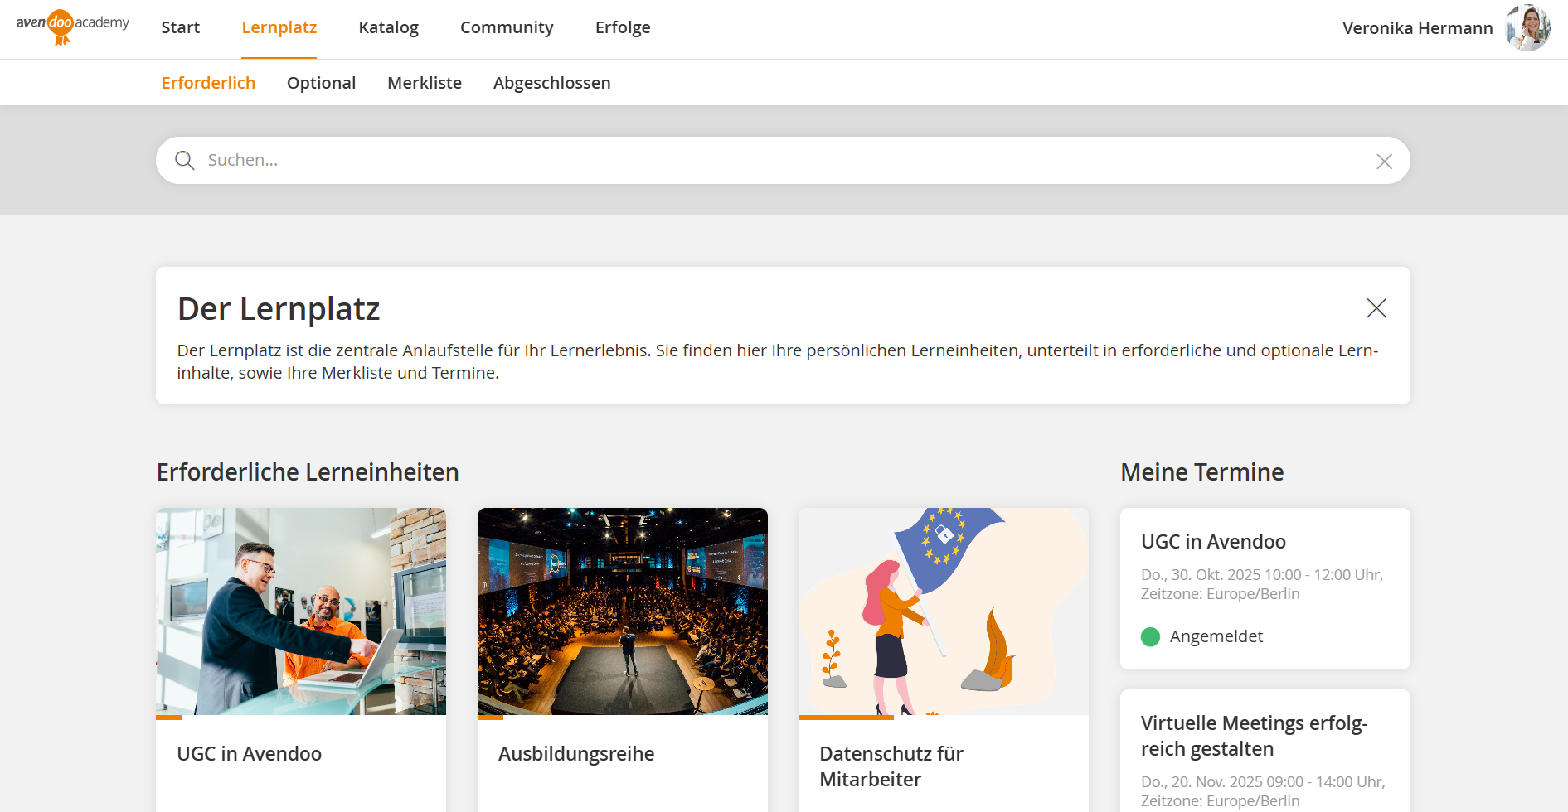Screen dimensions: 1568x812
Task: Close the Der Lernplatz info box
Action: point(1376,308)
